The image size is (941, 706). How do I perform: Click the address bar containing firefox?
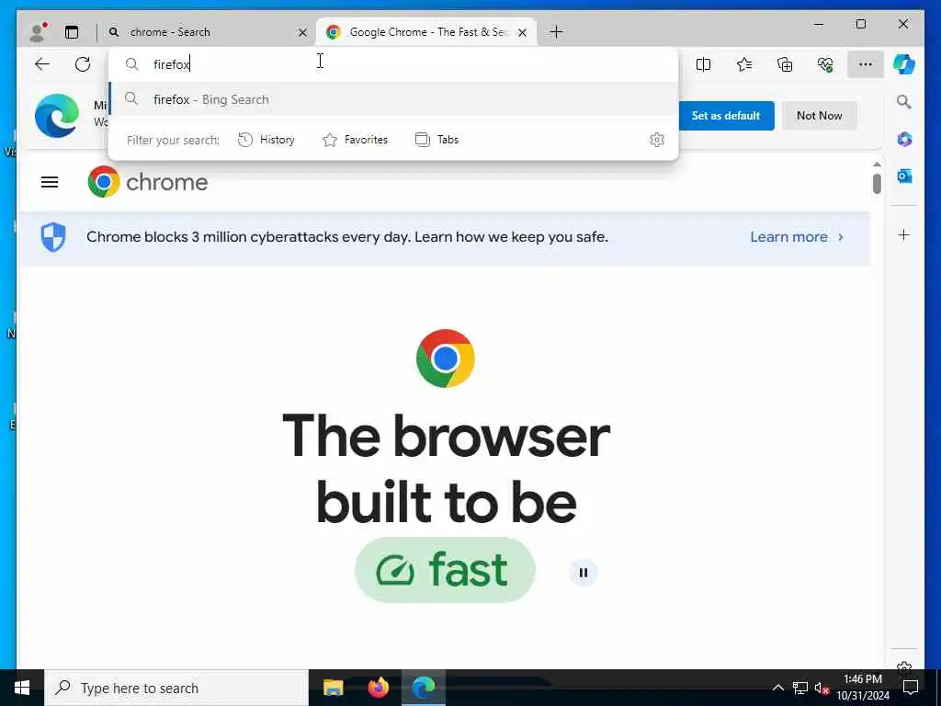393,64
